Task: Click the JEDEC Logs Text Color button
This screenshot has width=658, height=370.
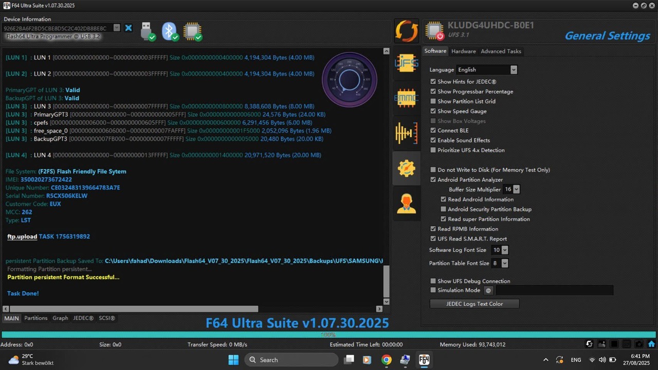Action: (474, 304)
